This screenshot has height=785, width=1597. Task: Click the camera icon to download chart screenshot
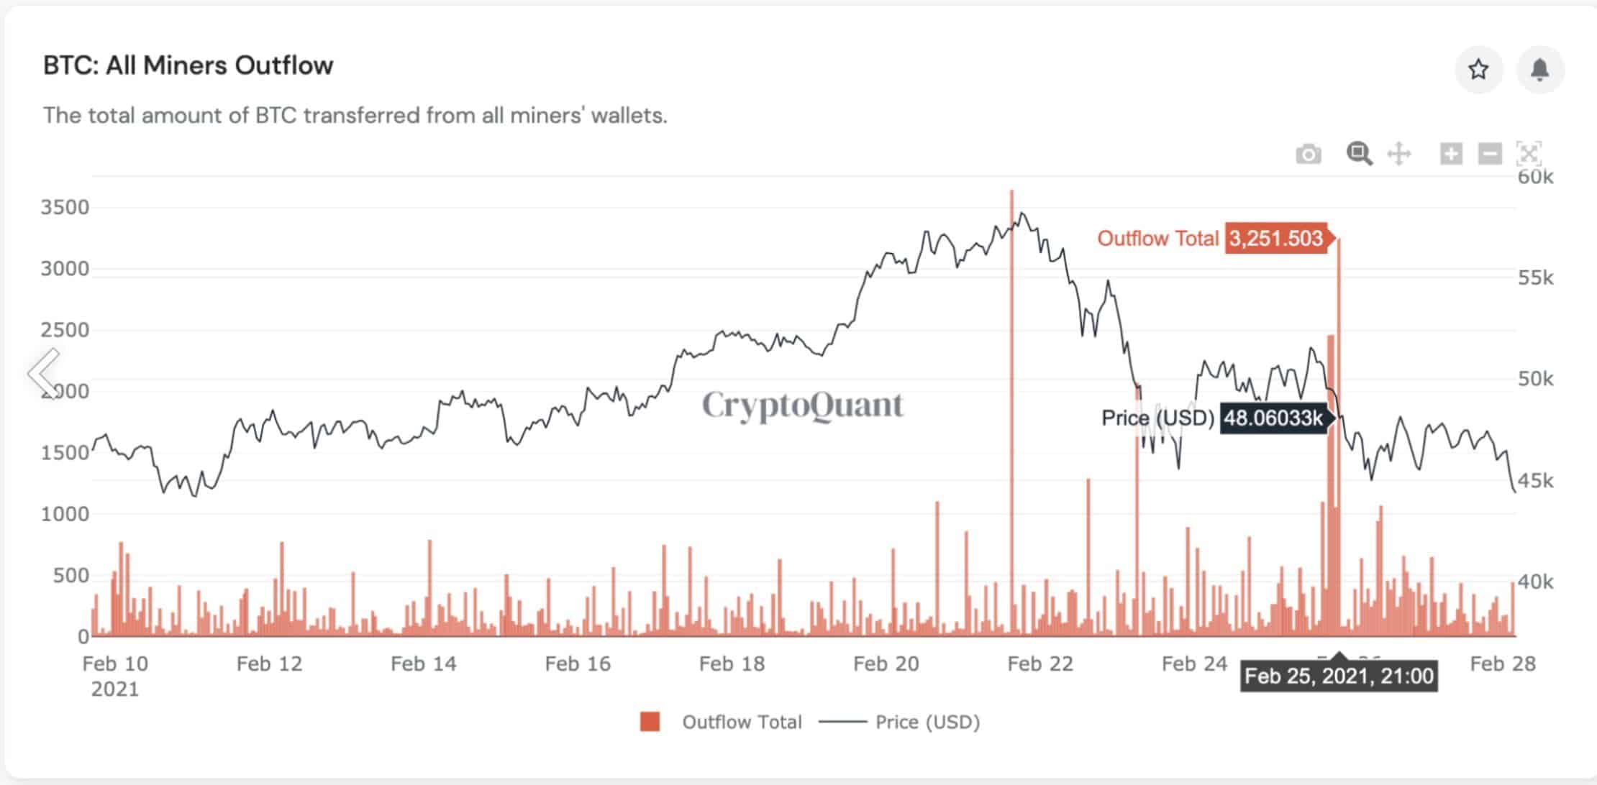pos(1309,153)
